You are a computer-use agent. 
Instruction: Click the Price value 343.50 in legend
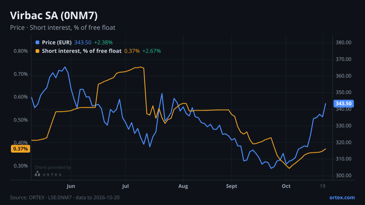[x=83, y=43]
